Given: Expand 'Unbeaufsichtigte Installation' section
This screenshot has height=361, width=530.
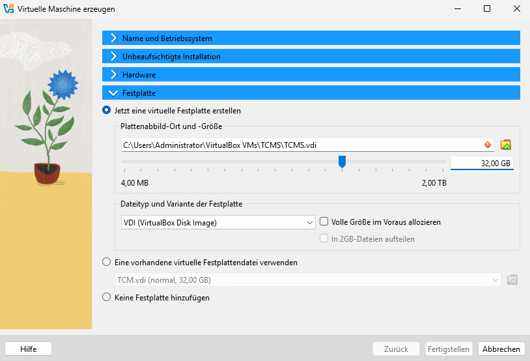Looking at the screenshot, I should pyautogui.click(x=311, y=57).
